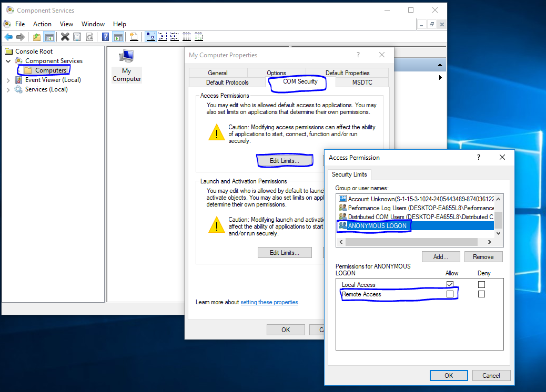Click the Add... button for user names

(440, 257)
